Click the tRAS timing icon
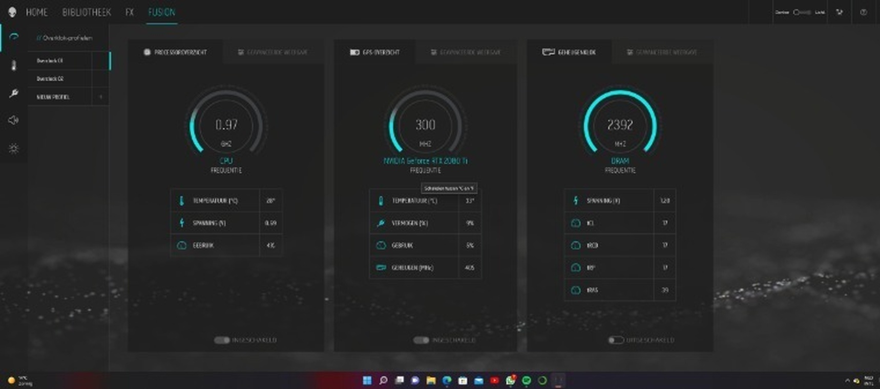Viewport: 880px width, 389px height. [x=575, y=290]
